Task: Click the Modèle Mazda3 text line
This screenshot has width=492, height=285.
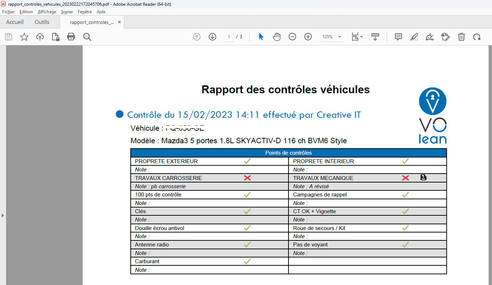Action: tap(239, 140)
